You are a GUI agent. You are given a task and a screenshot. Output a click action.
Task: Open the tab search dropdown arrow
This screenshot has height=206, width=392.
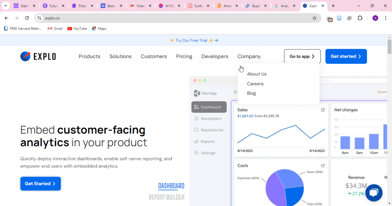click(x=6, y=6)
